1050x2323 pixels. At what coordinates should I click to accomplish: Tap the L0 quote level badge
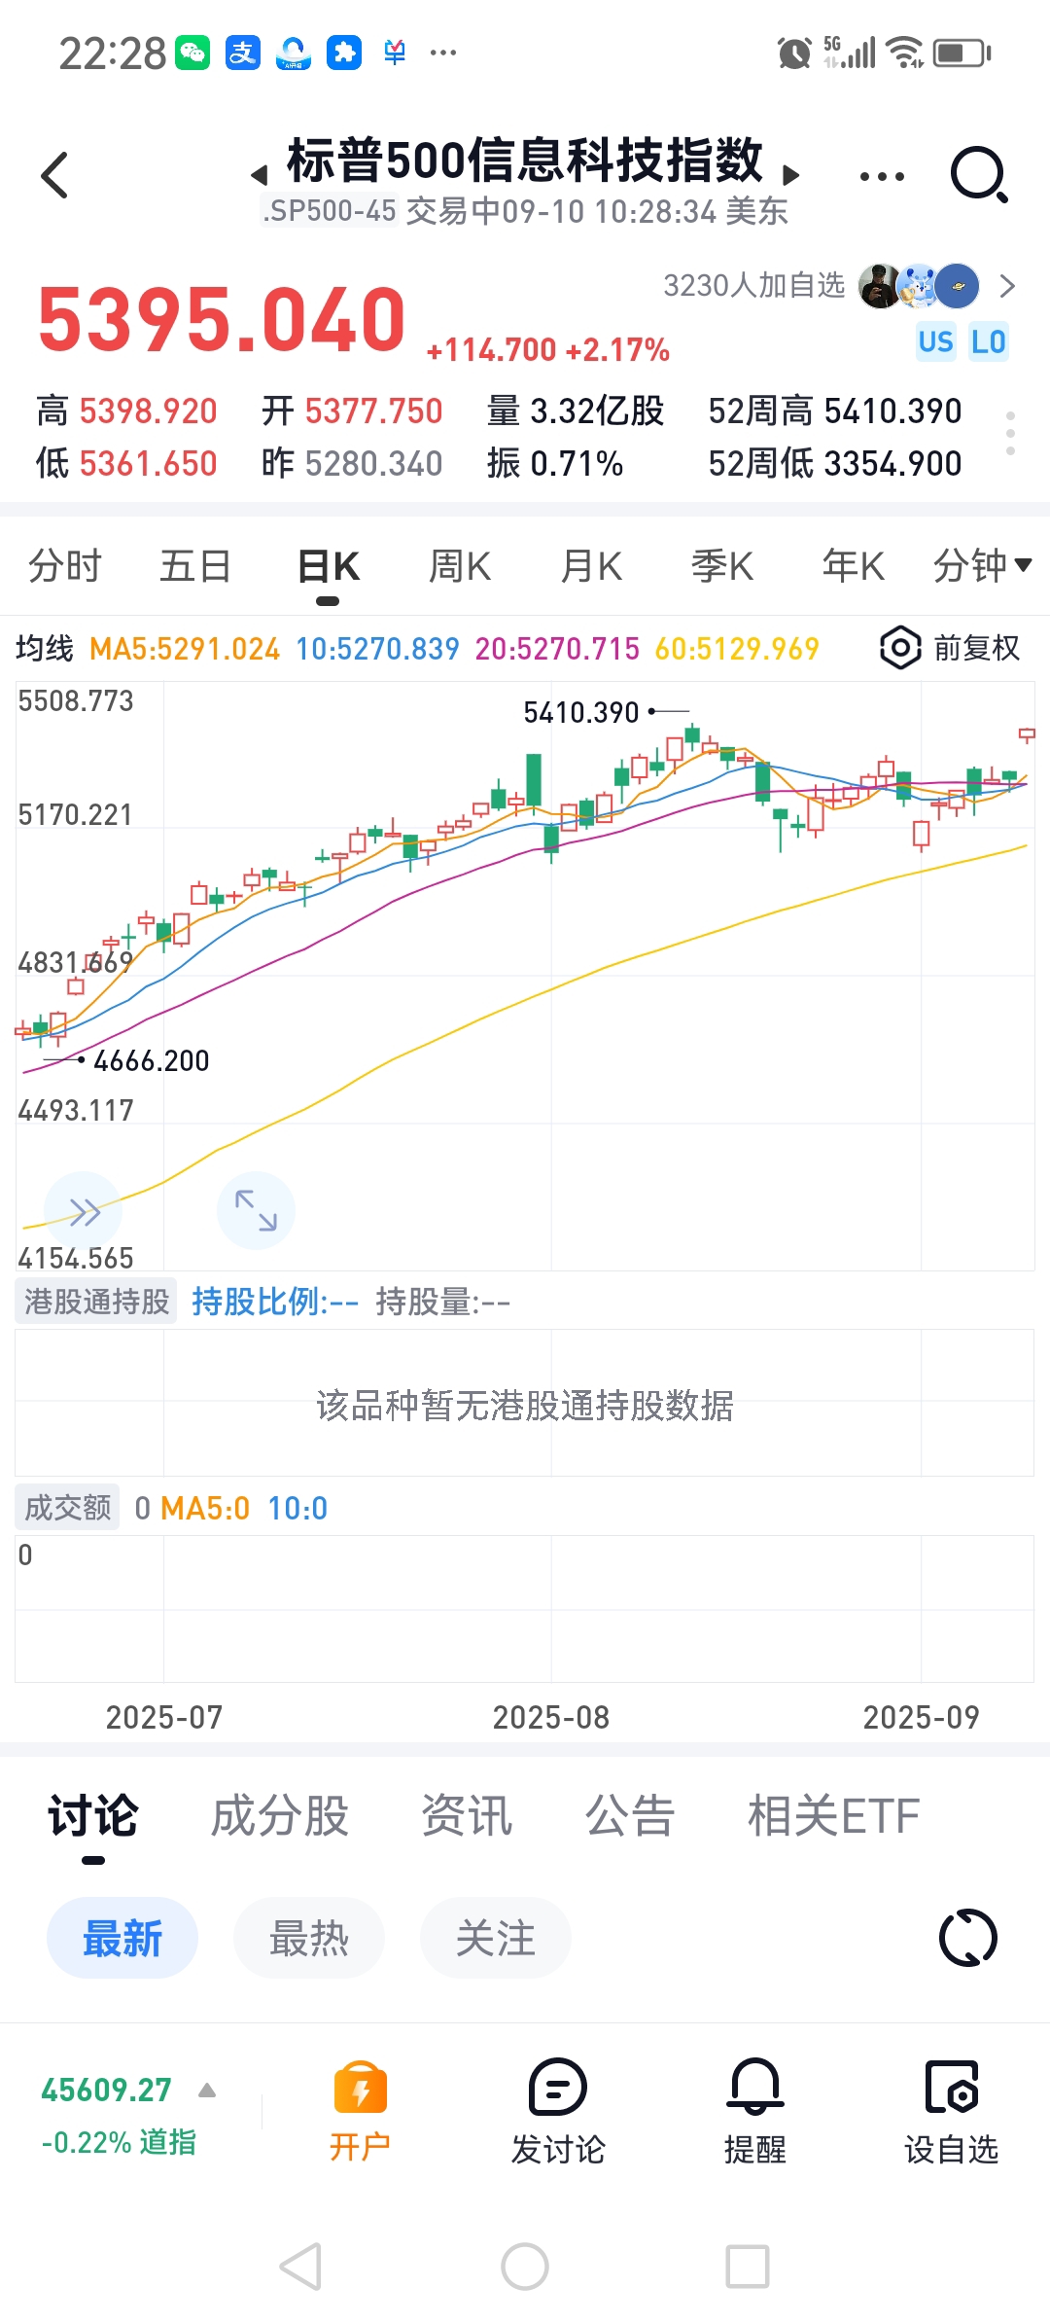click(988, 341)
